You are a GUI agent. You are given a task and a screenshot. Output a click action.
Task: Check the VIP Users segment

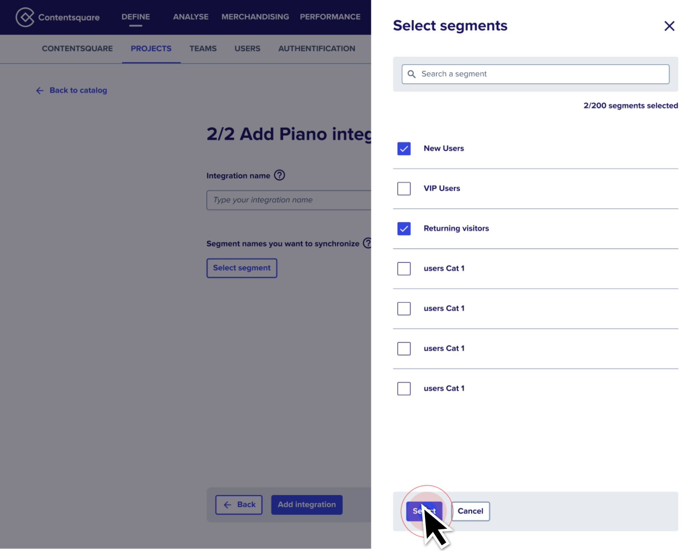(404, 189)
